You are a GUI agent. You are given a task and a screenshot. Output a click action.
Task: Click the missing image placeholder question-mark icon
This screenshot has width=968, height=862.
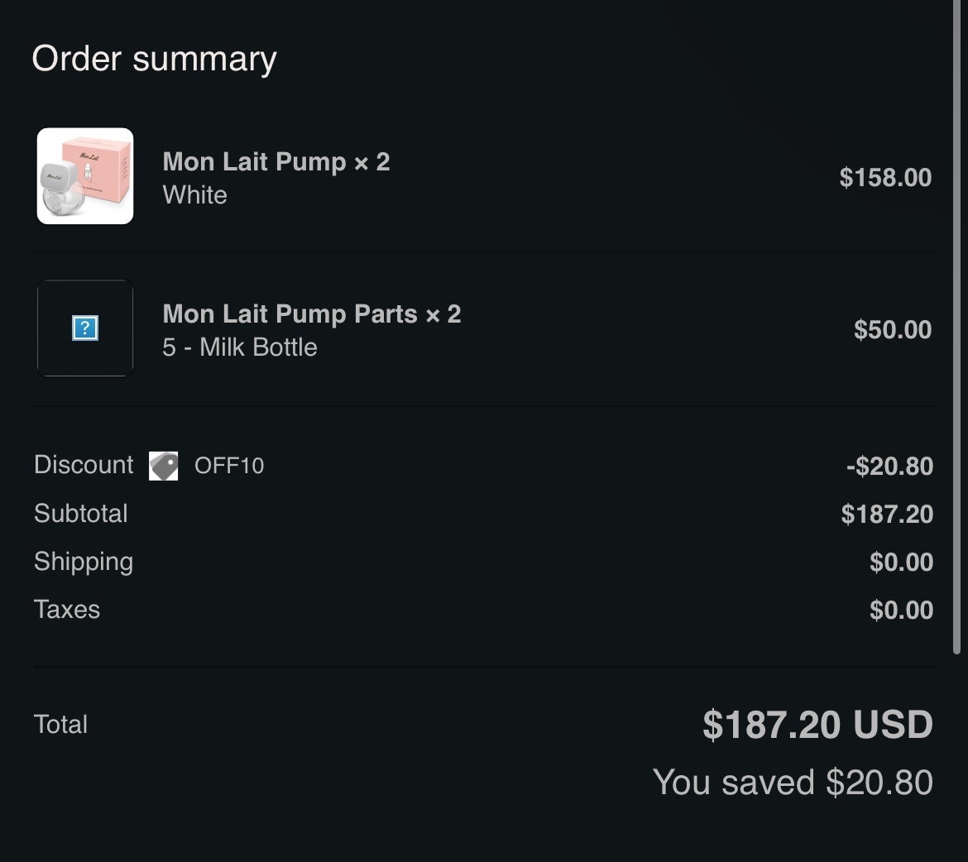[x=85, y=328]
